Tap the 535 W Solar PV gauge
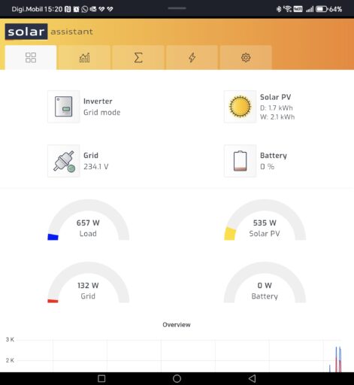The image size is (354, 385). pos(265,220)
